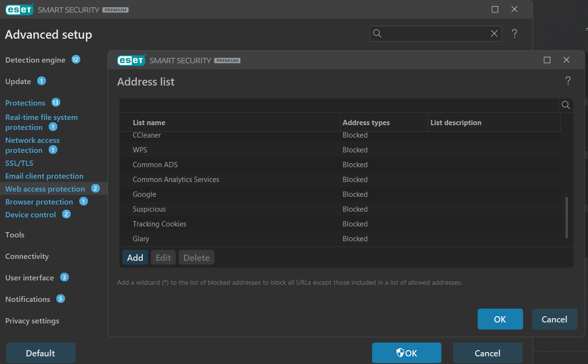Open User interface section
Image resolution: width=588 pixels, height=364 pixels.
point(30,278)
